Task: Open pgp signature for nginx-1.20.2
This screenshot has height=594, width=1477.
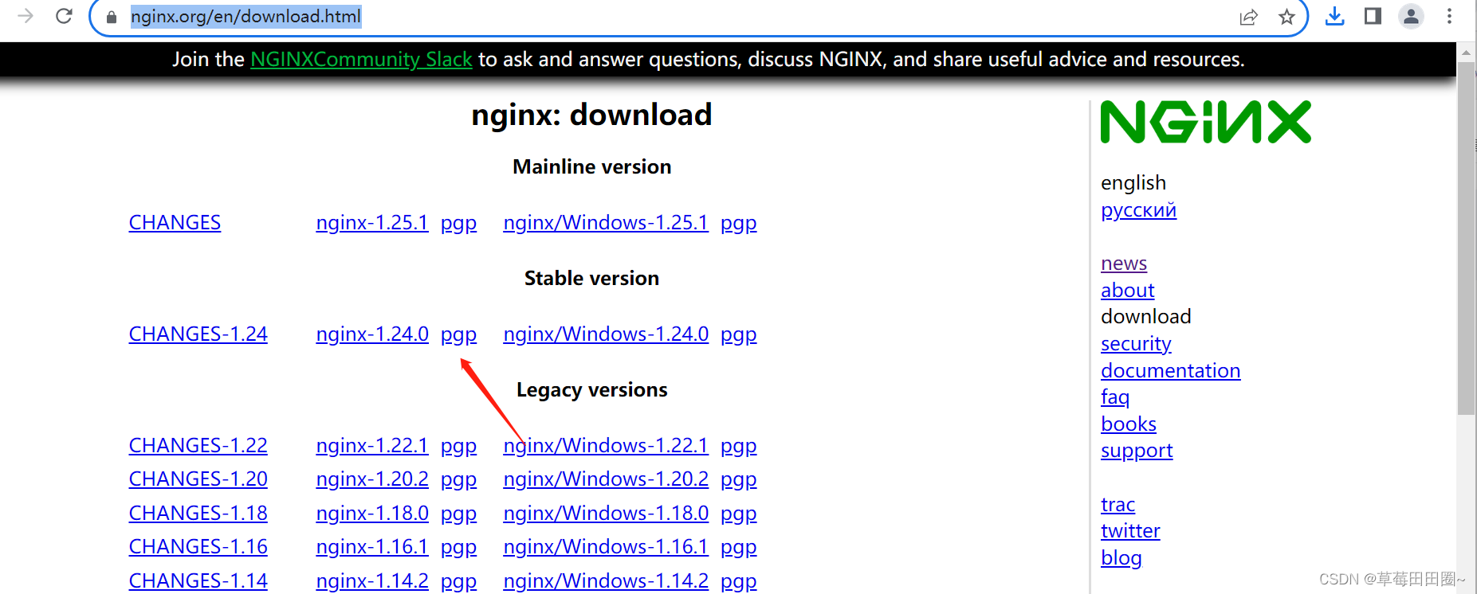Action: (x=458, y=480)
